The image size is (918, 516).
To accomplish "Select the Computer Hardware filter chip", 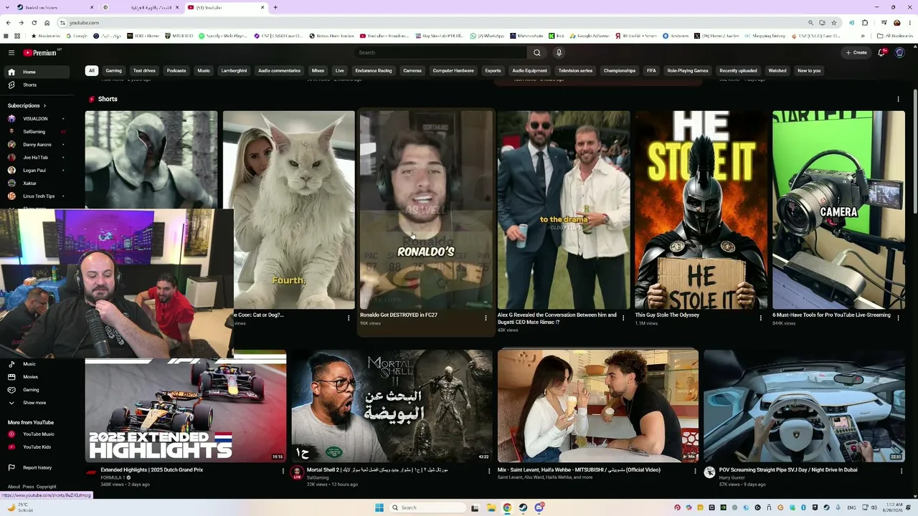I will pos(453,71).
